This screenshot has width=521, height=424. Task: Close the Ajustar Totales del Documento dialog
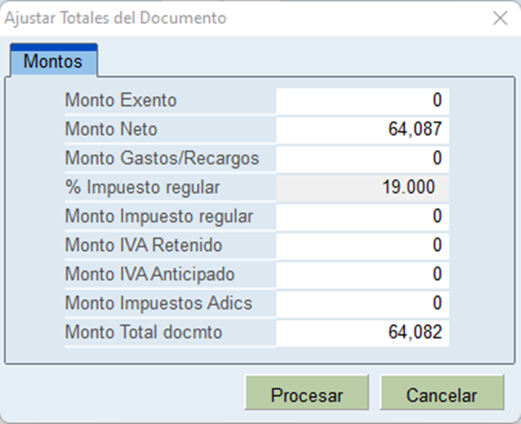pyautogui.click(x=500, y=18)
